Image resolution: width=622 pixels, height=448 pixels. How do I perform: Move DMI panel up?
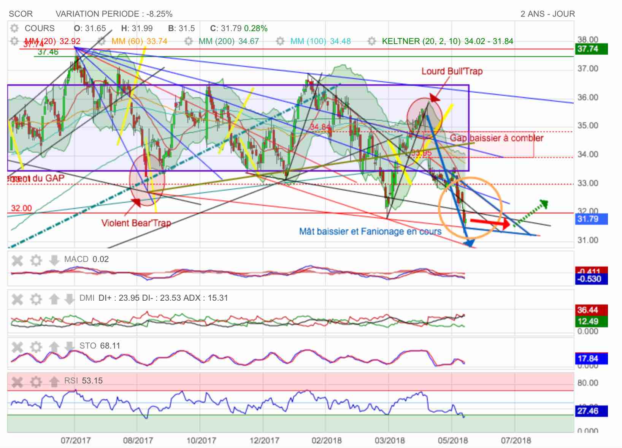click(54, 299)
